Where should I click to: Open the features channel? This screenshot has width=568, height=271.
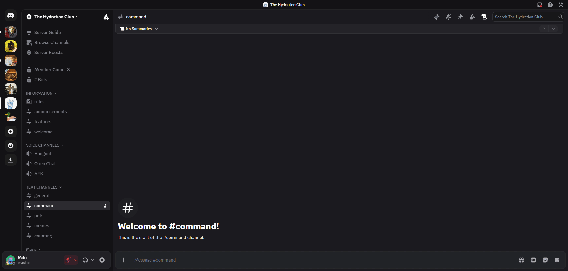(x=67, y=122)
